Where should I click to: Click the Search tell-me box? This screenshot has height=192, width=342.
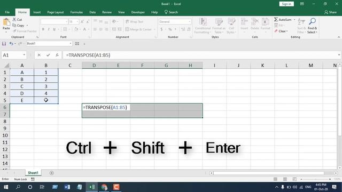point(171,12)
